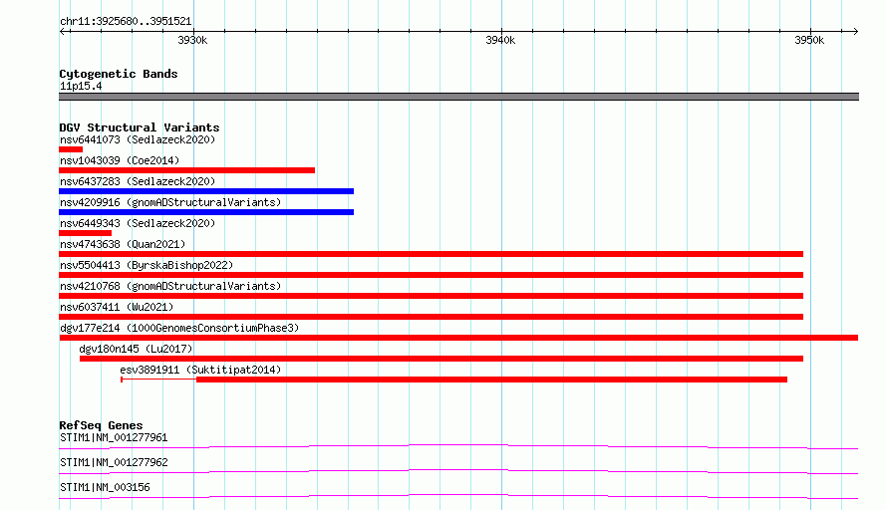Click the thin left segment of esv3891911
Screen dimensions: 887x510
(x=158, y=380)
